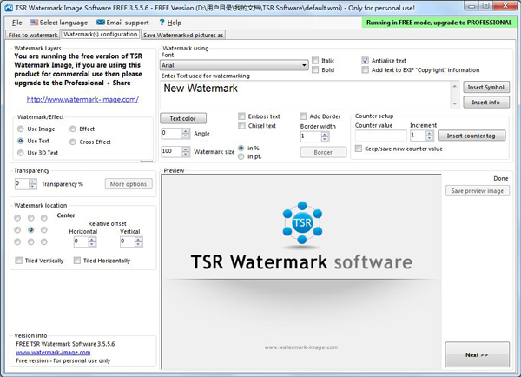Select the Use Text radio button
521x377 pixels.
pos(21,141)
